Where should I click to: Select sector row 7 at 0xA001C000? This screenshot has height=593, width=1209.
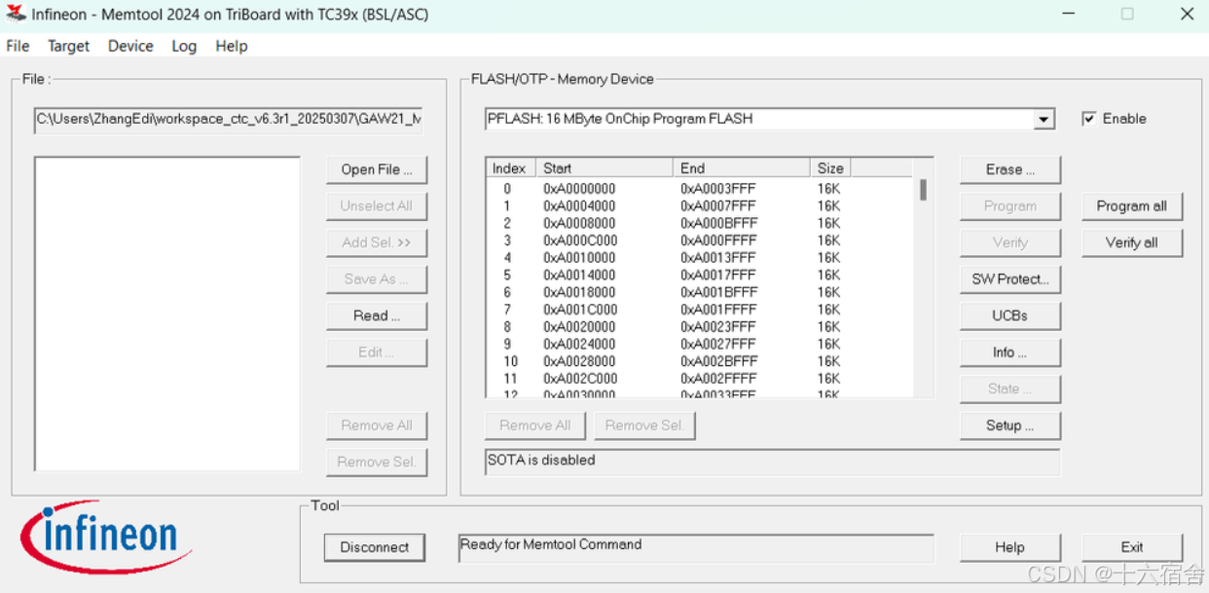pos(700,310)
